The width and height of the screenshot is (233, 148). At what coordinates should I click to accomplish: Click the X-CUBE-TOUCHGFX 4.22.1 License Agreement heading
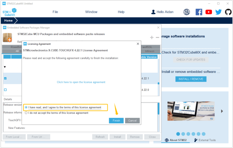[66, 51]
